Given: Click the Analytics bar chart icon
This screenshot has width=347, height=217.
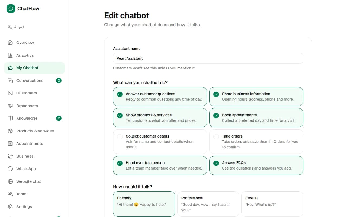Looking at the screenshot, I should (x=10, y=55).
